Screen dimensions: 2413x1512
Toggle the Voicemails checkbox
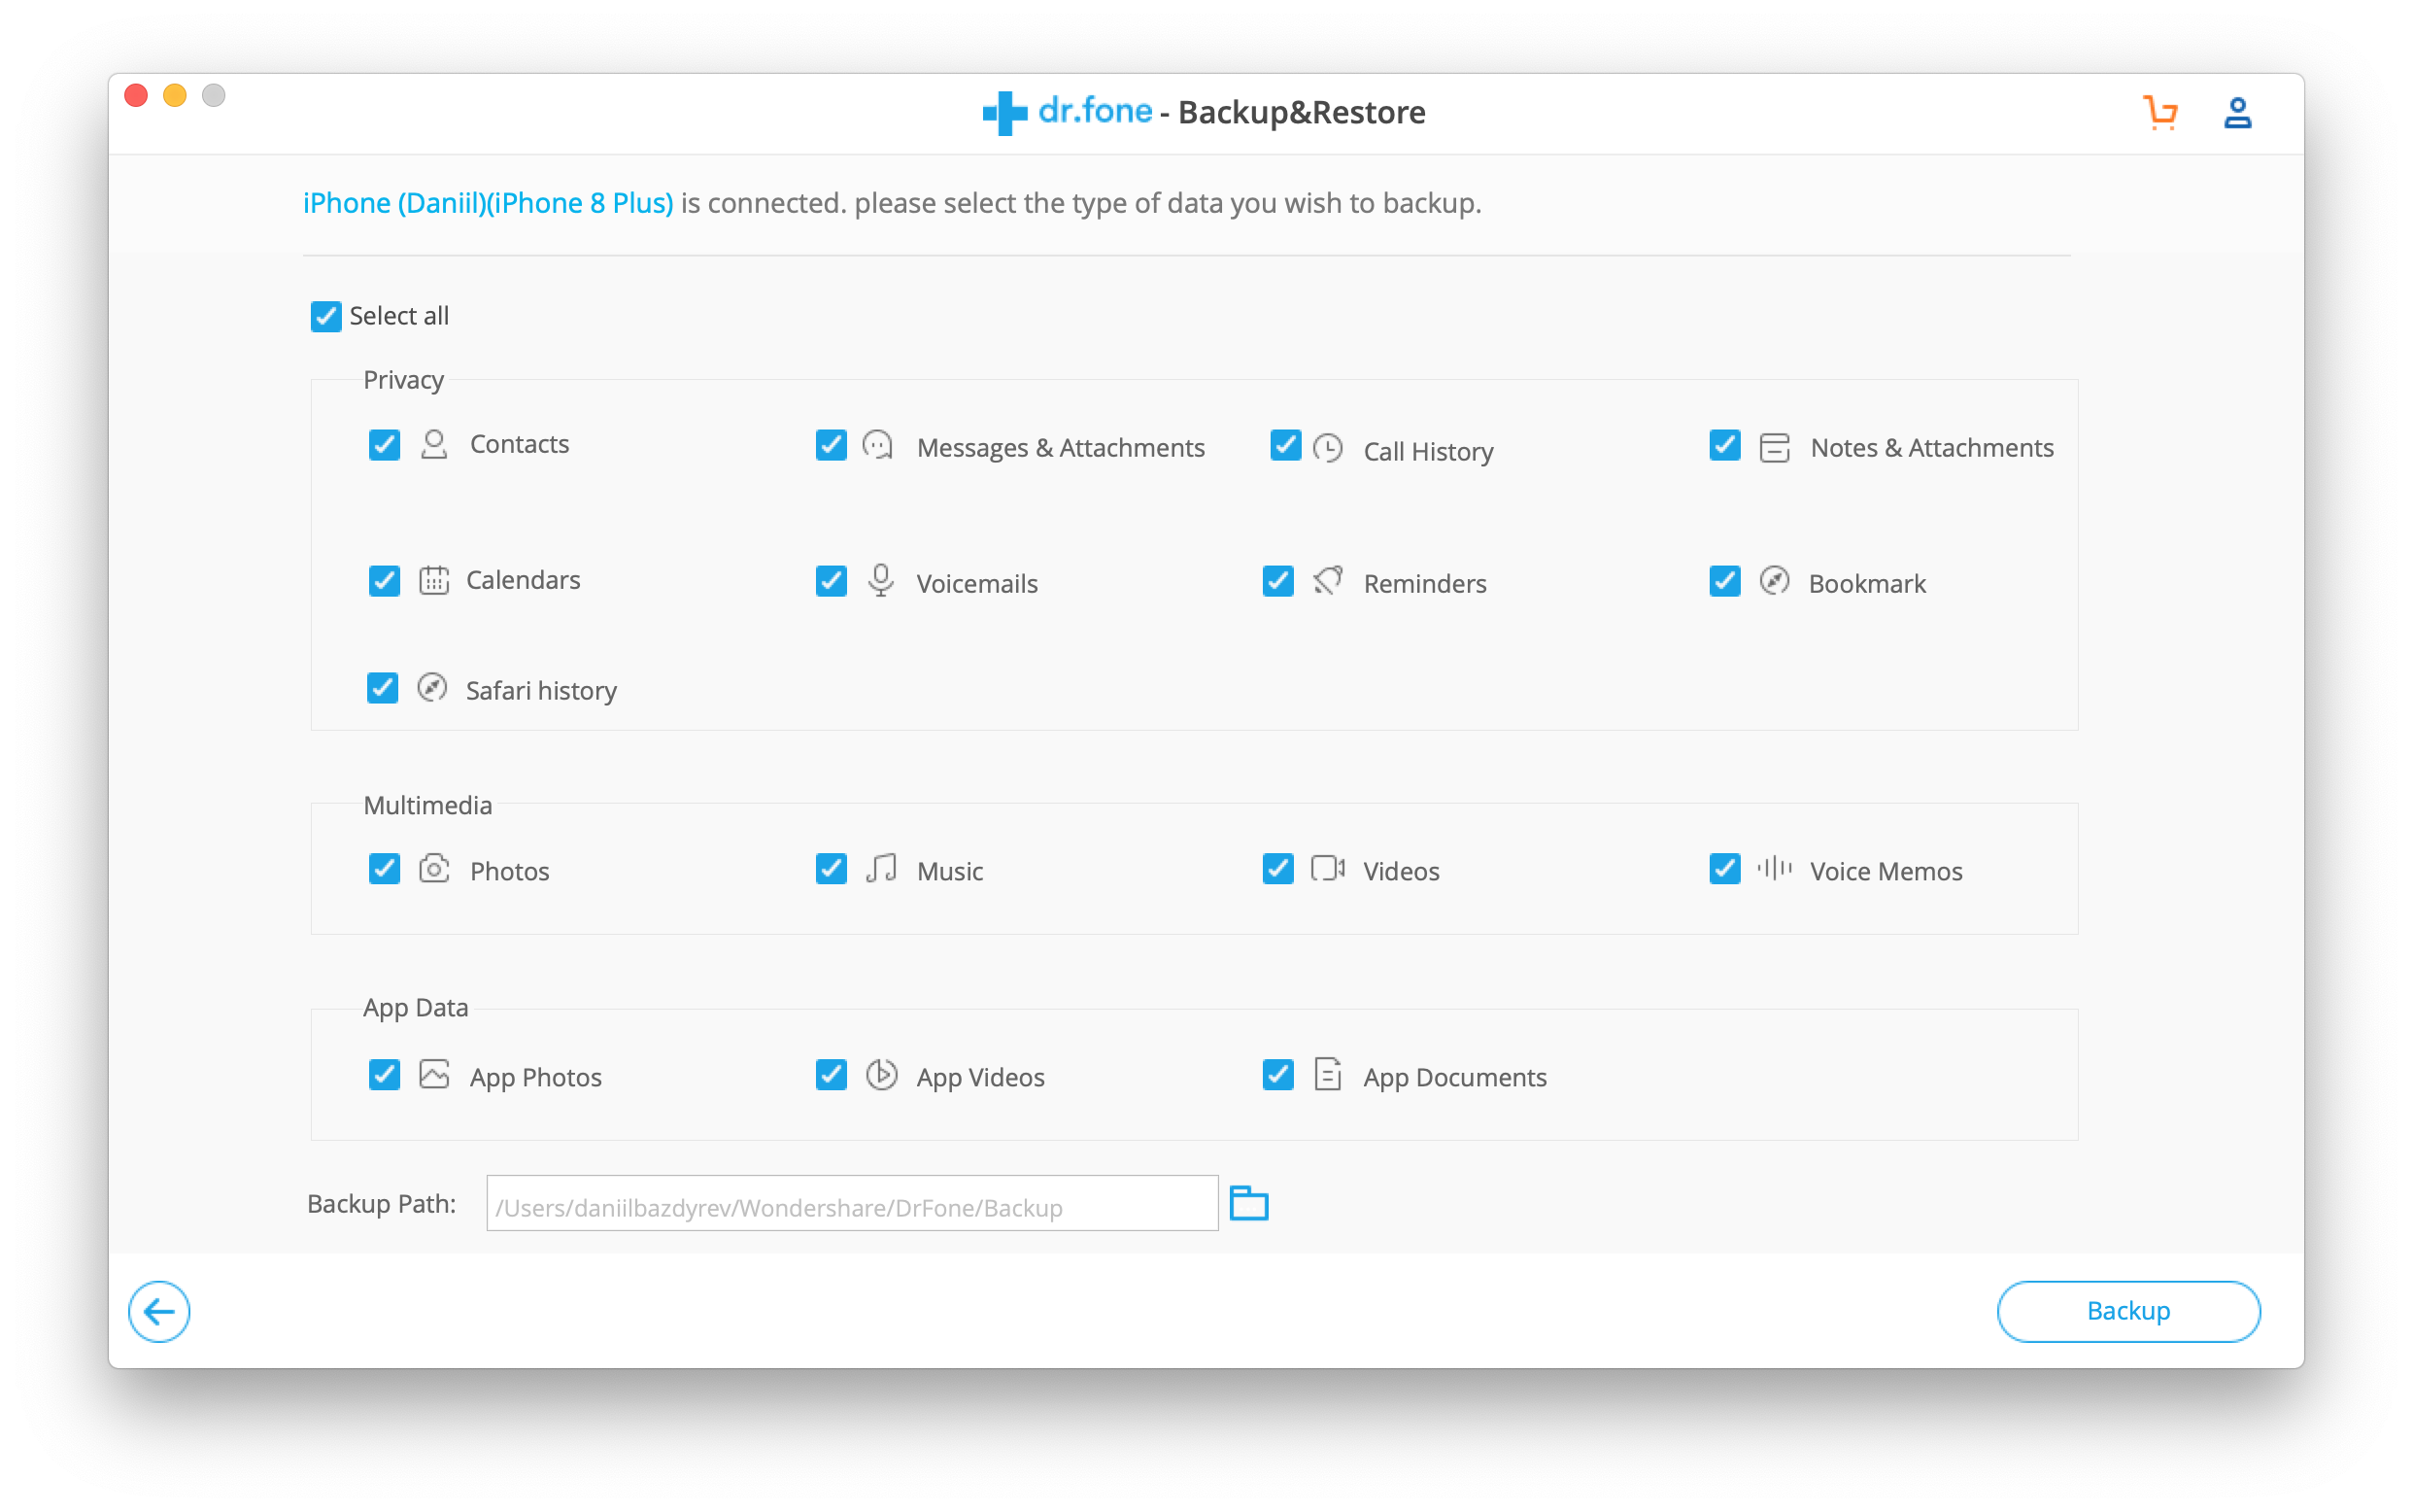tap(831, 580)
